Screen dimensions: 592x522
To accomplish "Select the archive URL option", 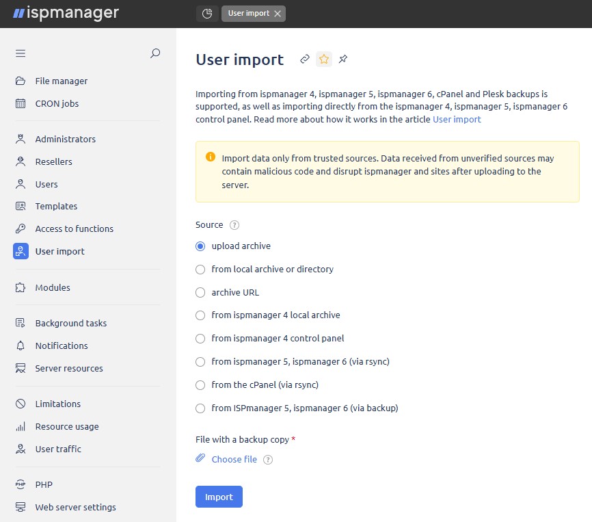I will click(x=200, y=292).
